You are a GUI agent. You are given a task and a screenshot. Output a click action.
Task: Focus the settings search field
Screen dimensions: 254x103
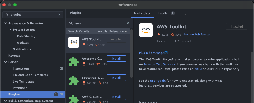tap(33, 15)
